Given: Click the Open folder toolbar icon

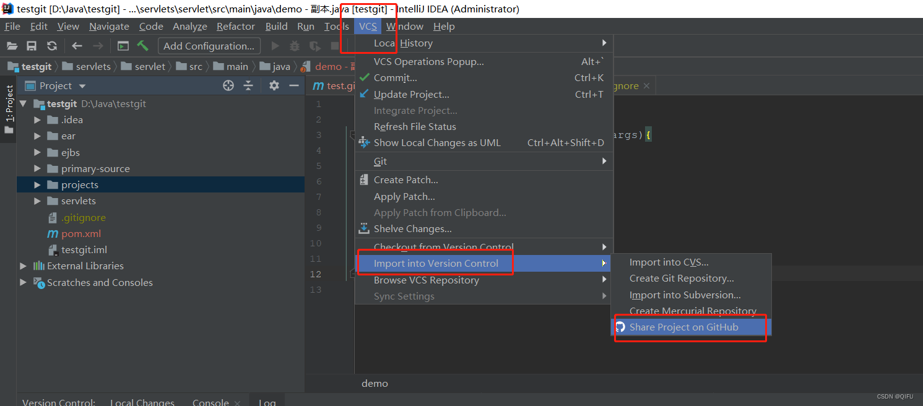Looking at the screenshot, I should 12,46.
